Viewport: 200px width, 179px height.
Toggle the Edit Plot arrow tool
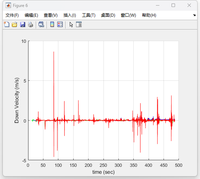coord(71,24)
